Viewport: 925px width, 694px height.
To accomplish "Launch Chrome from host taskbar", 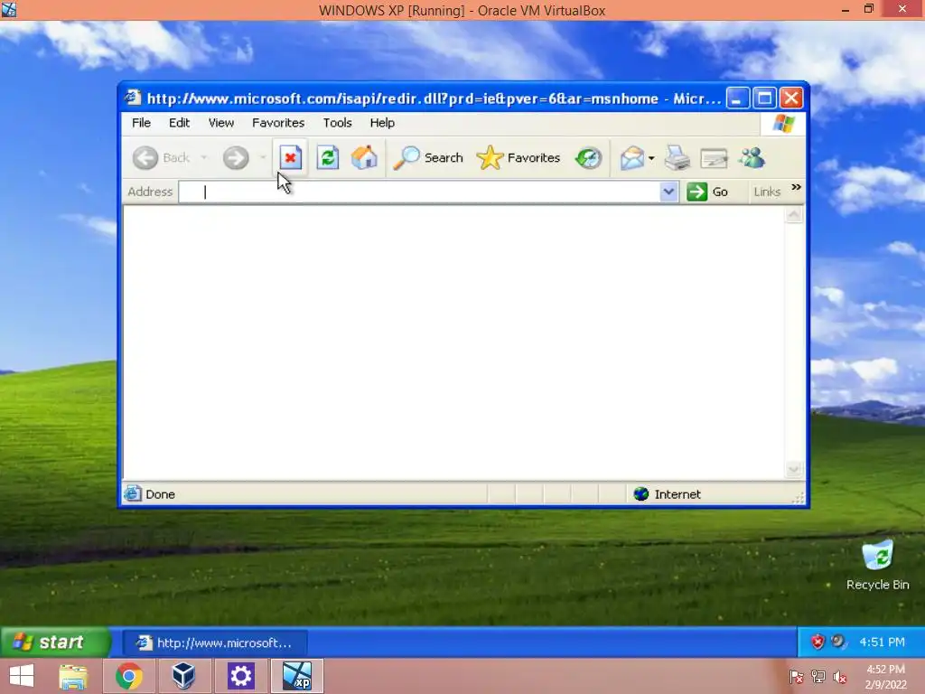I will click(128, 676).
